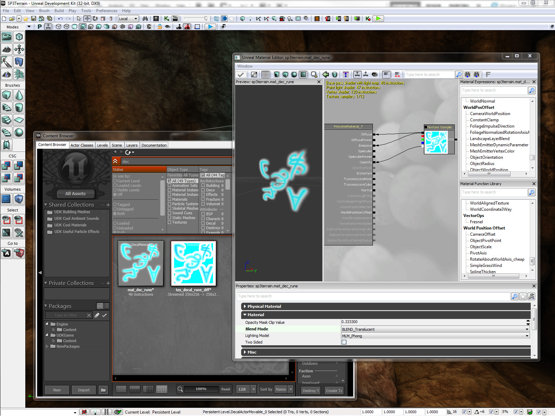Toggle the Static Meshes object type checkbox
Image resolution: width=555 pixels, height=416 pixels.
[x=170, y=218]
